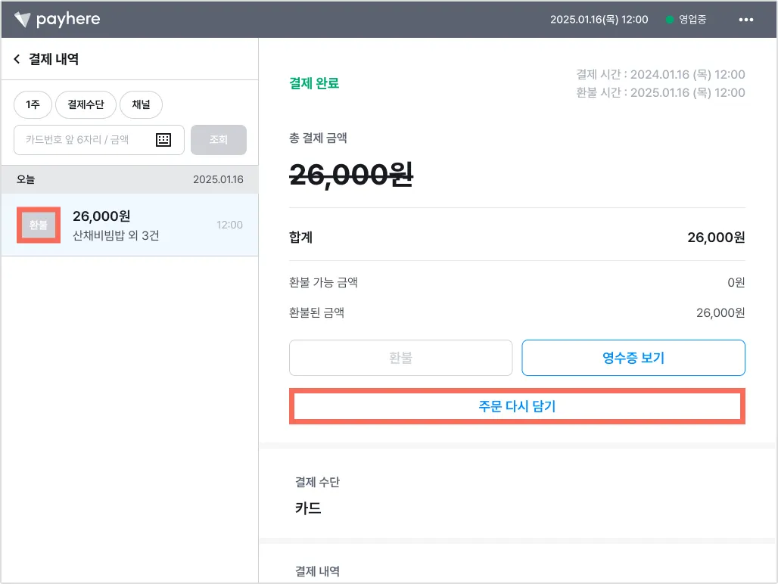This screenshot has height=584, width=778.
Task: Click the date and time in top bar
Action: coord(599,20)
